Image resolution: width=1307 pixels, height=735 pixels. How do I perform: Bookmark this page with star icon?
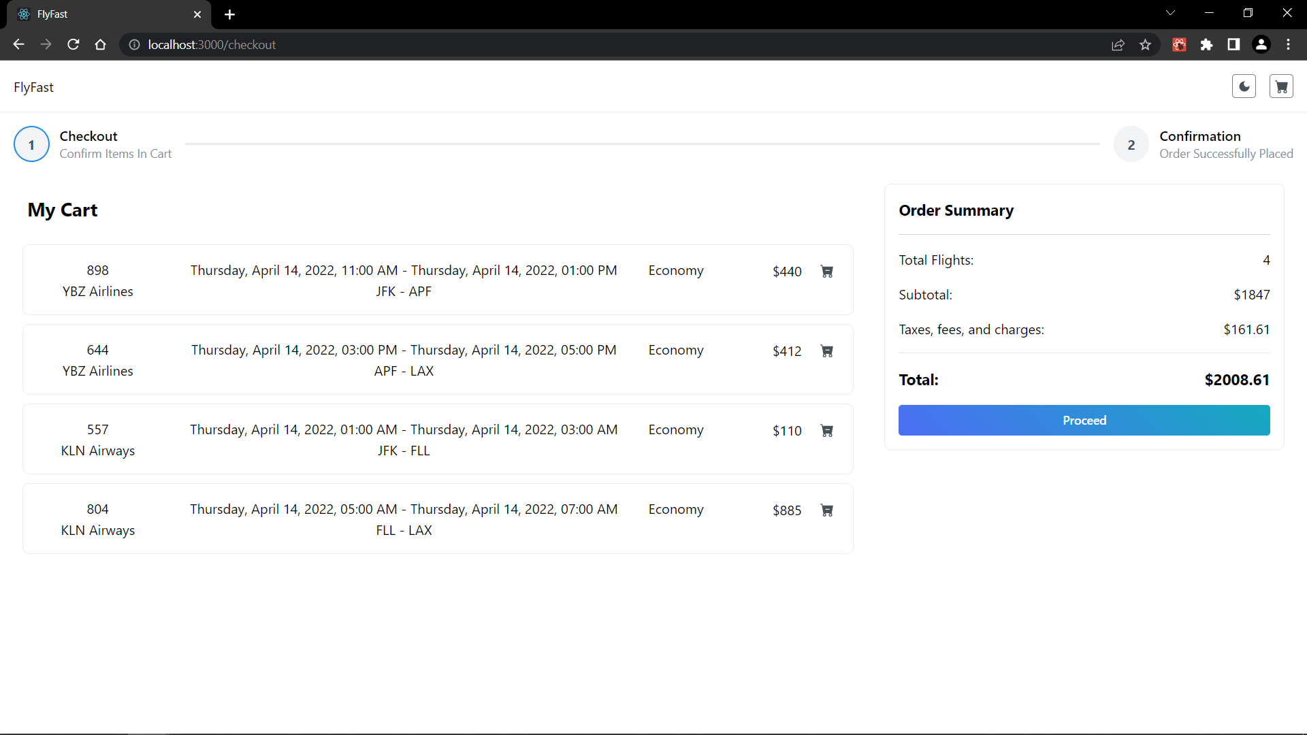(1145, 45)
